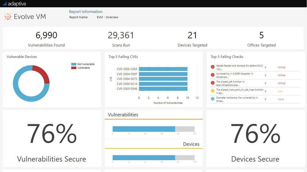Click the 29,361 Scans Run value
The image size is (307, 172).
click(121, 35)
